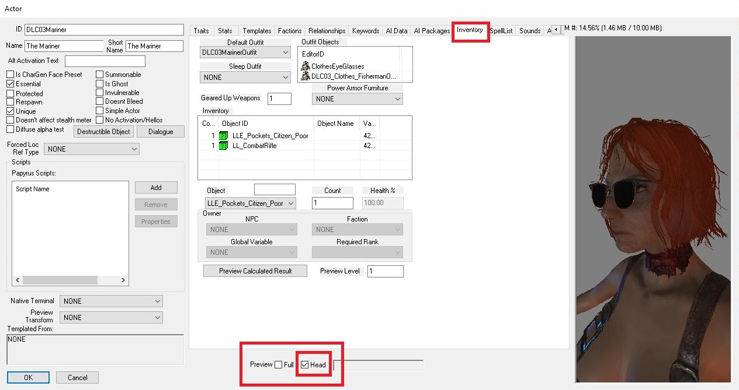Uncheck the Essential checkbox
739x390 pixels.
click(10, 84)
